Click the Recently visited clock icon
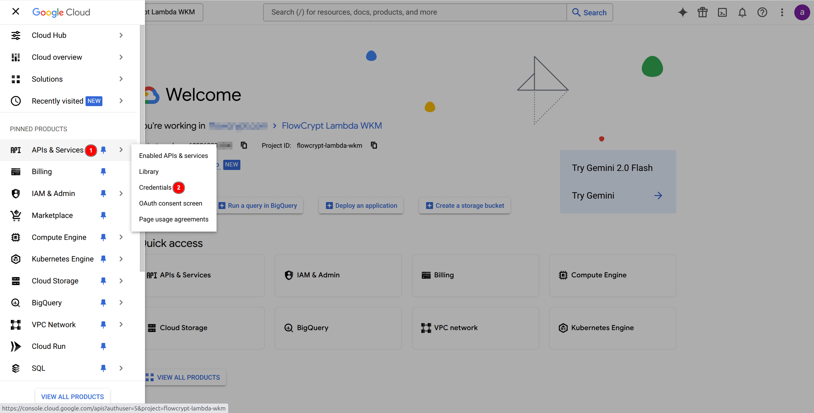Viewport: 814px width, 413px height. coord(16,101)
